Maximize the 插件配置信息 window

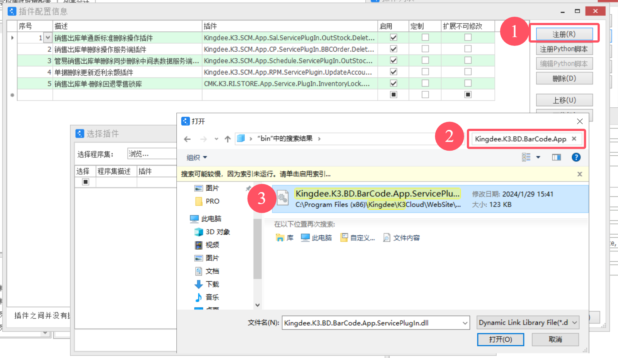pyautogui.click(x=577, y=11)
